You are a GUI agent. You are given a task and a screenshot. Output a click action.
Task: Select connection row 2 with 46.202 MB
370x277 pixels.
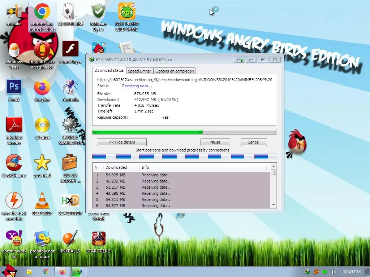pyautogui.click(x=181, y=181)
